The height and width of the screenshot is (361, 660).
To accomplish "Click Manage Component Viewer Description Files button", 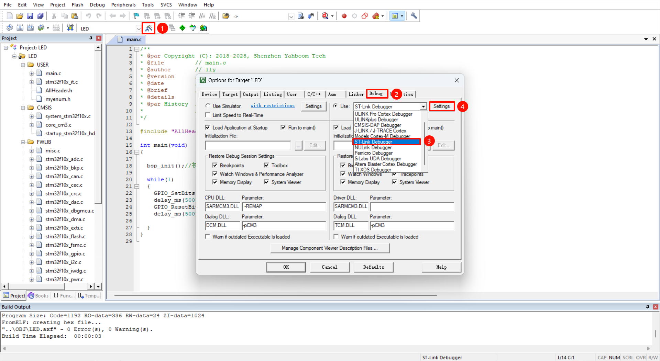I will pos(330,248).
